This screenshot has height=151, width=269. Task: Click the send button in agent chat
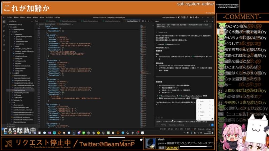tap(213, 125)
